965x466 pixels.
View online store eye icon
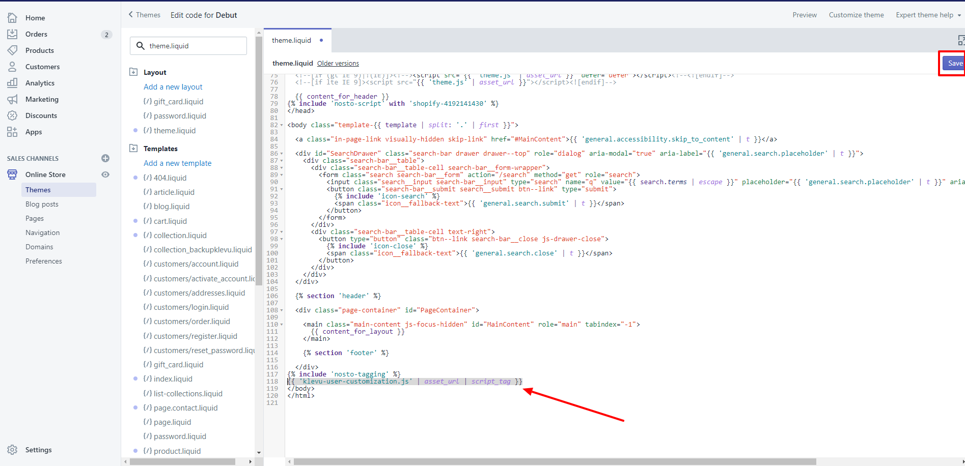click(x=105, y=174)
